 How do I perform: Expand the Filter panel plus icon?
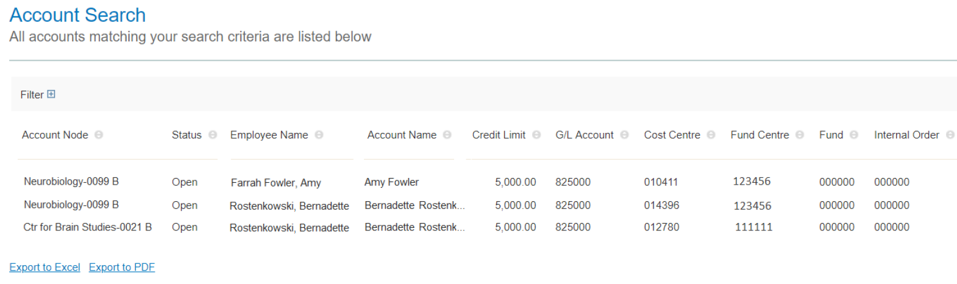51,94
